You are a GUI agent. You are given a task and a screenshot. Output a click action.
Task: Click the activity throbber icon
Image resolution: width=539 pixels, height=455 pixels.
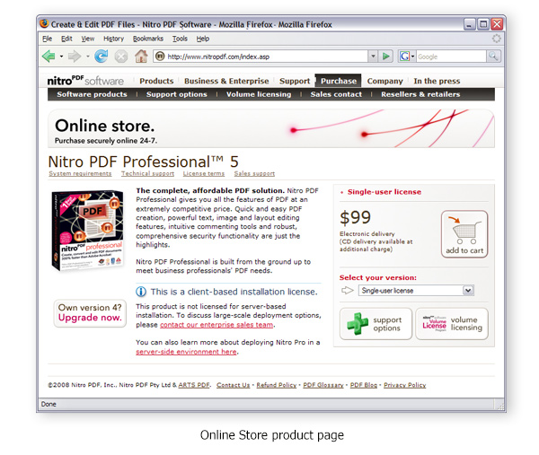pyautogui.click(x=496, y=39)
